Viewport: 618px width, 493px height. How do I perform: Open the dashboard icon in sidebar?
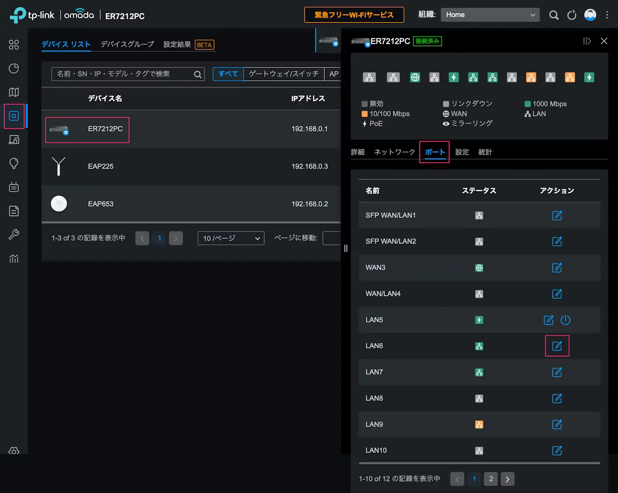click(14, 45)
